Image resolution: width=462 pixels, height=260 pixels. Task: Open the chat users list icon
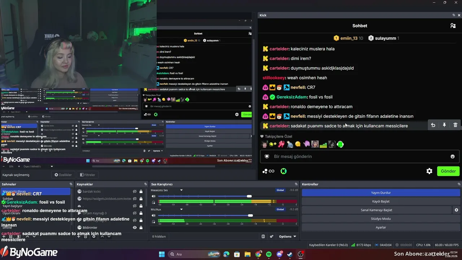point(453,26)
